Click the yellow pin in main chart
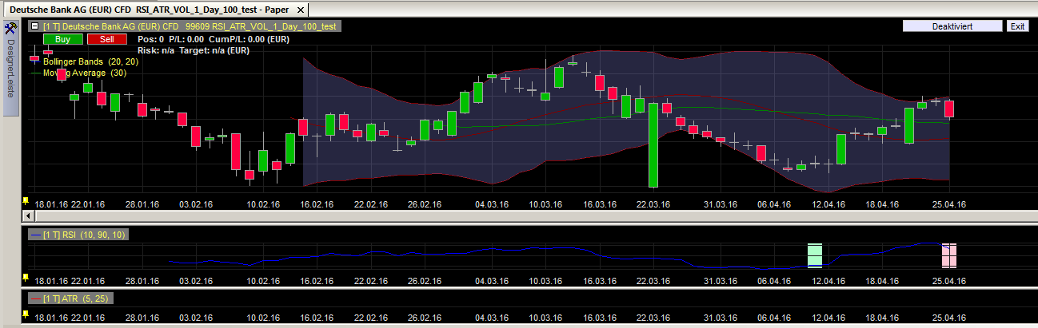Screen dimensions: 1038x328 26,201
